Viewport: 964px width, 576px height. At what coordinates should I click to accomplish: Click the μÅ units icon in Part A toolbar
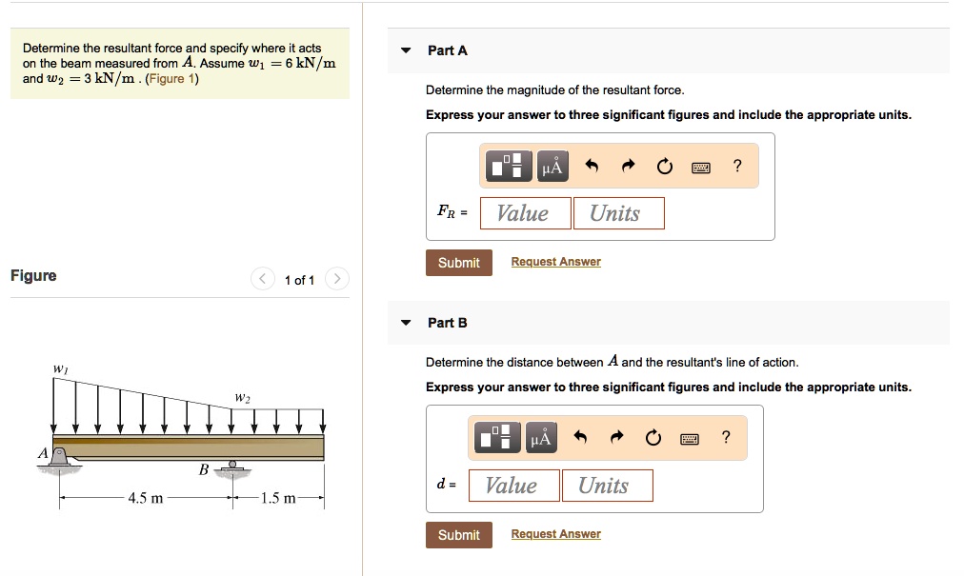tap(553, 165)
